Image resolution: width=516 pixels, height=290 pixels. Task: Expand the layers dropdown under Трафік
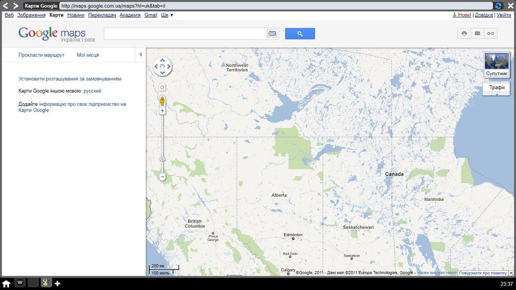click(x=497, y=94)
